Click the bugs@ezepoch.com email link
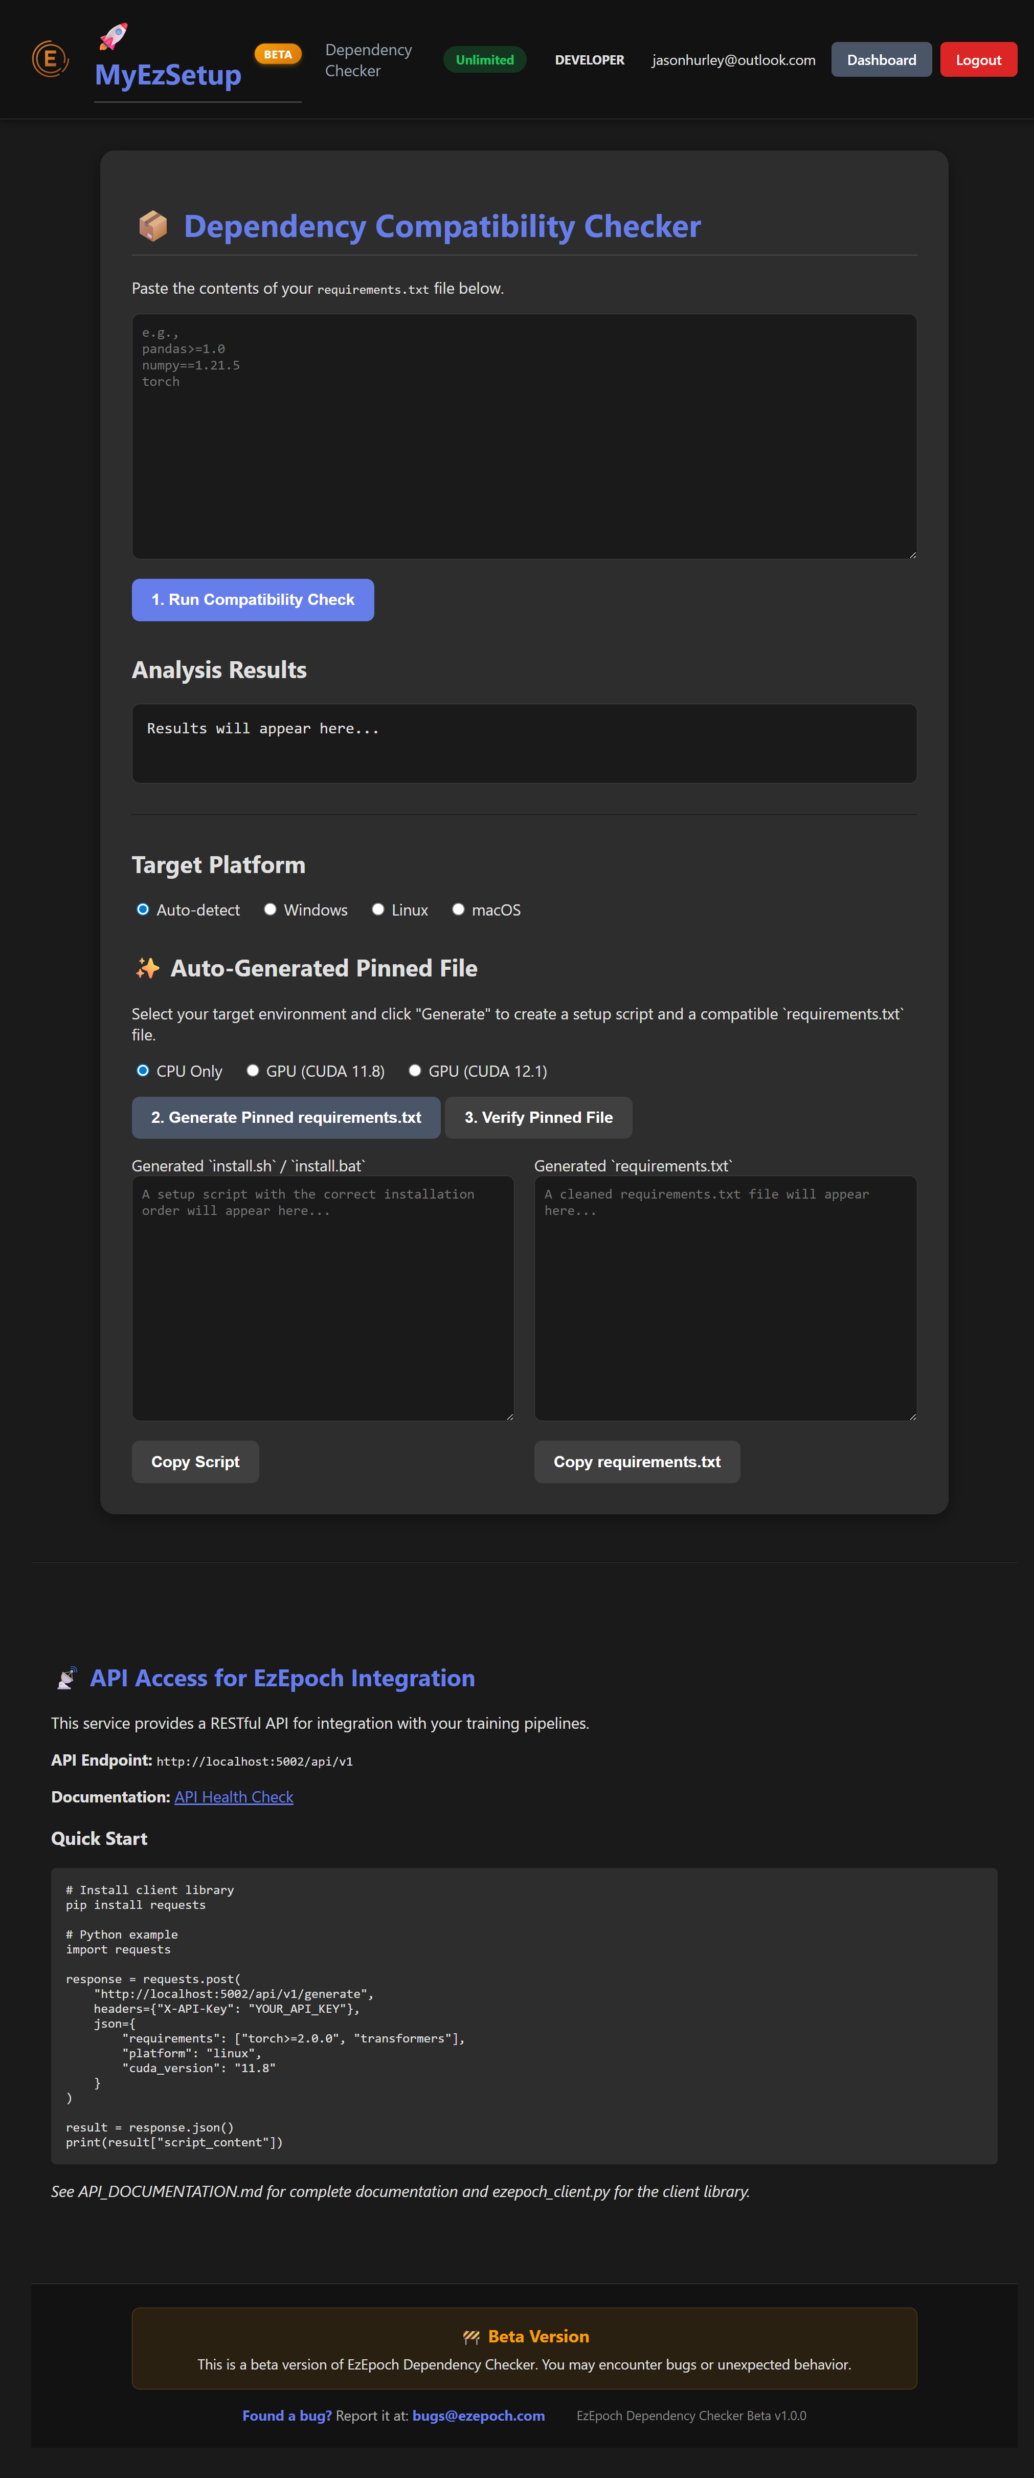This screenshot has width=1034, height=2478. tap(478, 2416)
